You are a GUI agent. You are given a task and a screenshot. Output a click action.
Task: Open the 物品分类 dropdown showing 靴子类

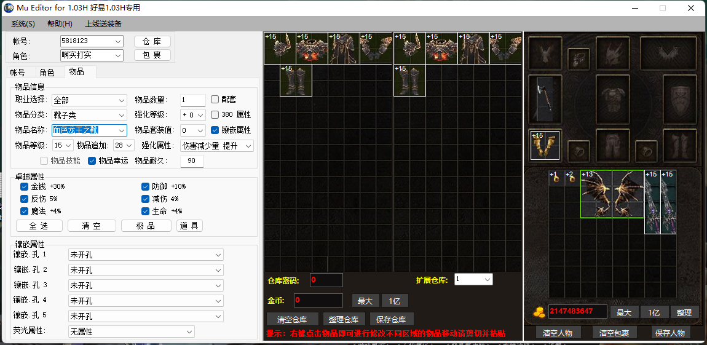click(x=89, y=115)
